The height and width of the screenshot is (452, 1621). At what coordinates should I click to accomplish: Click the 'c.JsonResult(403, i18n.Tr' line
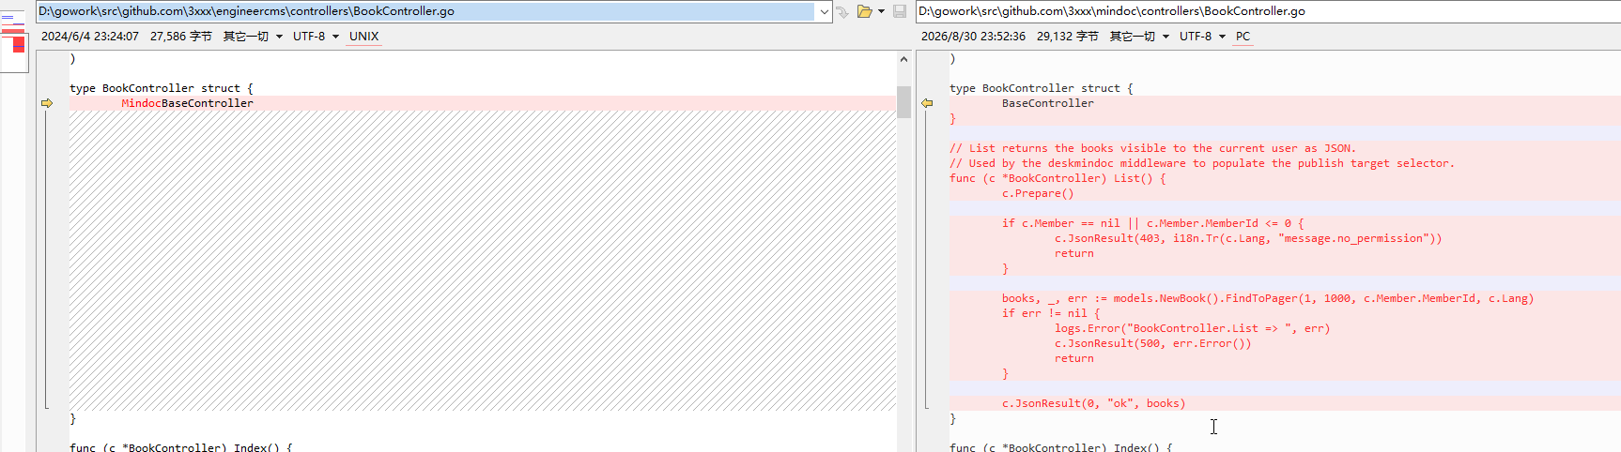point(1248,238)
